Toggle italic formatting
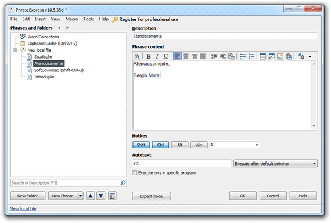Viewport: 331px width, 223px height. coord(157,56)
